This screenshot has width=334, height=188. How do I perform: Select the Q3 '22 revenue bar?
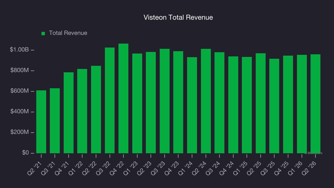(110, 100)
